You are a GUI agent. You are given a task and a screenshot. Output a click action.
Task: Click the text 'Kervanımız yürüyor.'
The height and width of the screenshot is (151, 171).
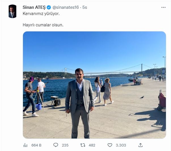(x=41, y=14)
